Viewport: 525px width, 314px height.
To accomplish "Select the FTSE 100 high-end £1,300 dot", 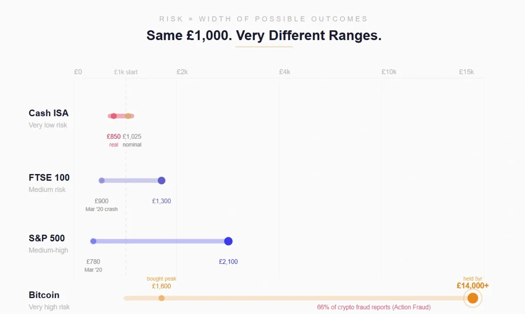I will [x=161, y=180].
